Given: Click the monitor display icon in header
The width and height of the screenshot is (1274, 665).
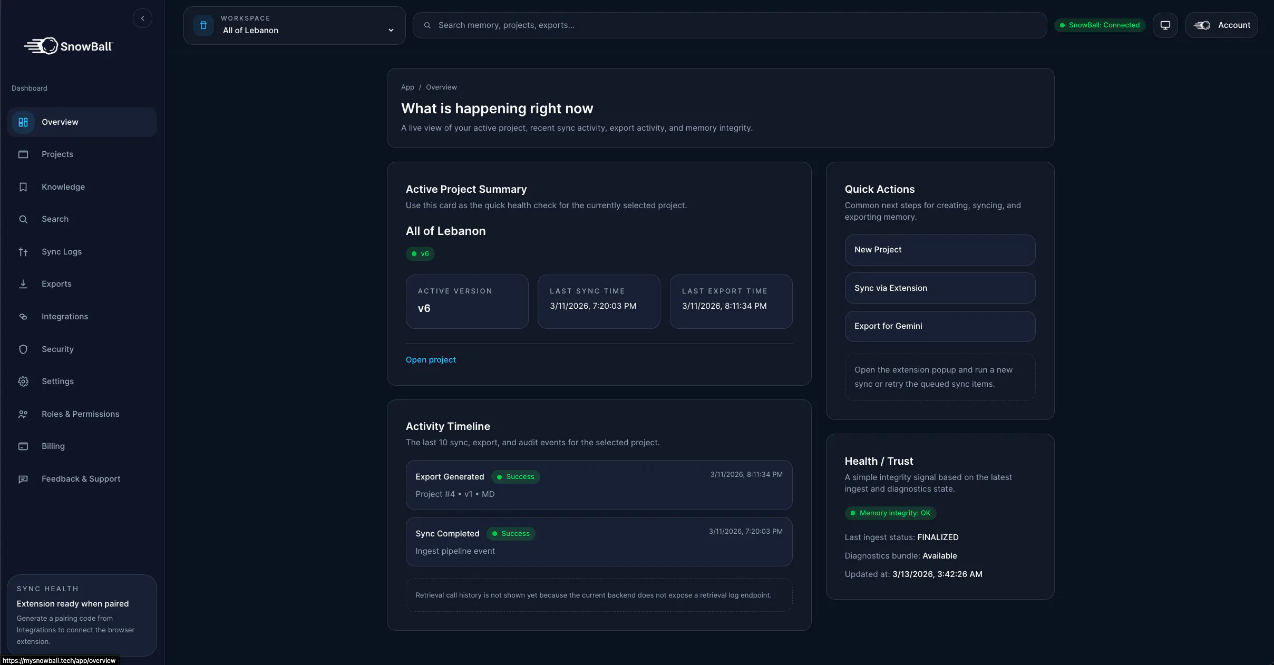Looking at the screenshot, I should click(1165, 25).
